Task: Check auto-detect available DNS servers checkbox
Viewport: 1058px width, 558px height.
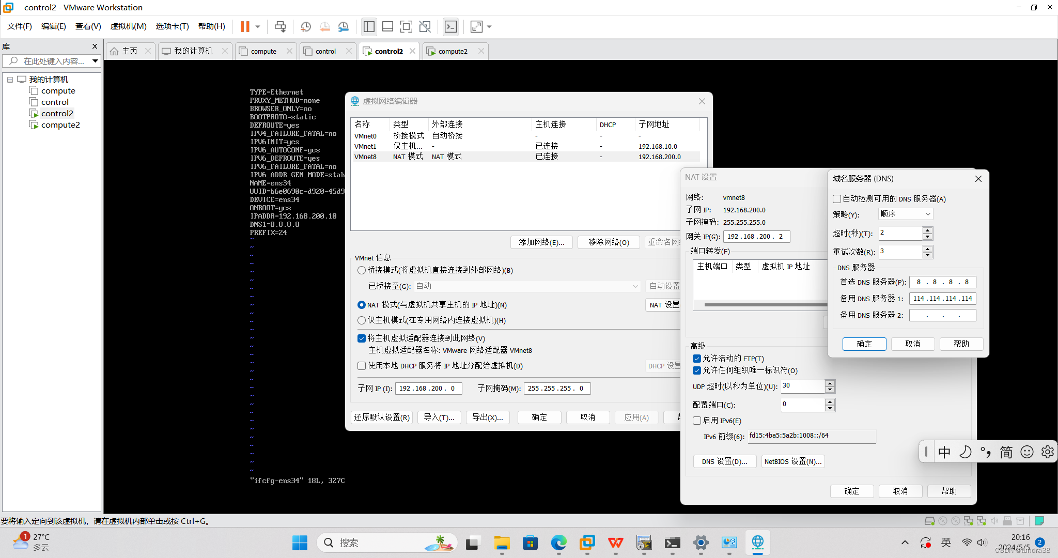Action: [837, 199]
